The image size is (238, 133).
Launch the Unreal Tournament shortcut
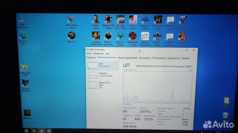click(x=158, y=20)
